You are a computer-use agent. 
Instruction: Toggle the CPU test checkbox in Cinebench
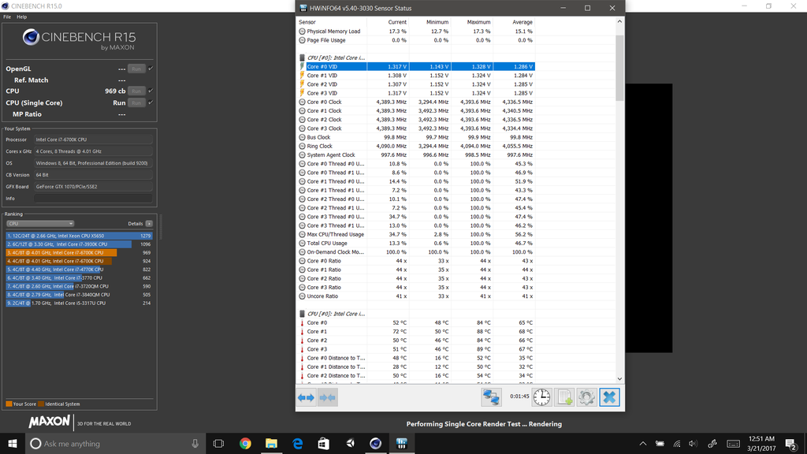(x=151, y=91)
